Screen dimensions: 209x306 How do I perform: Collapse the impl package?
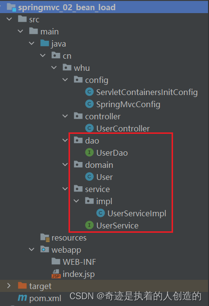76,201
